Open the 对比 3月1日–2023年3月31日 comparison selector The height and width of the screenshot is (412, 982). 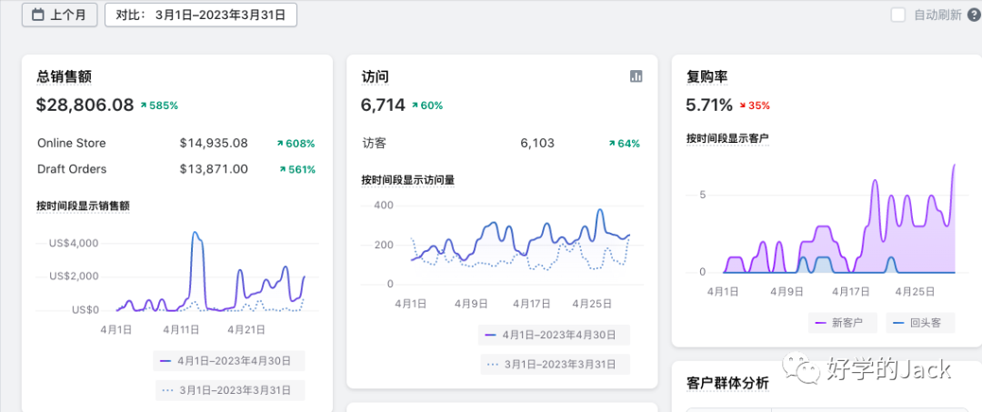[x=200, y=15]
